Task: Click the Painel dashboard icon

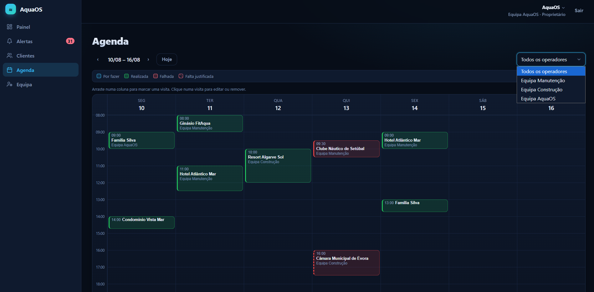Action: pos(10,27)
